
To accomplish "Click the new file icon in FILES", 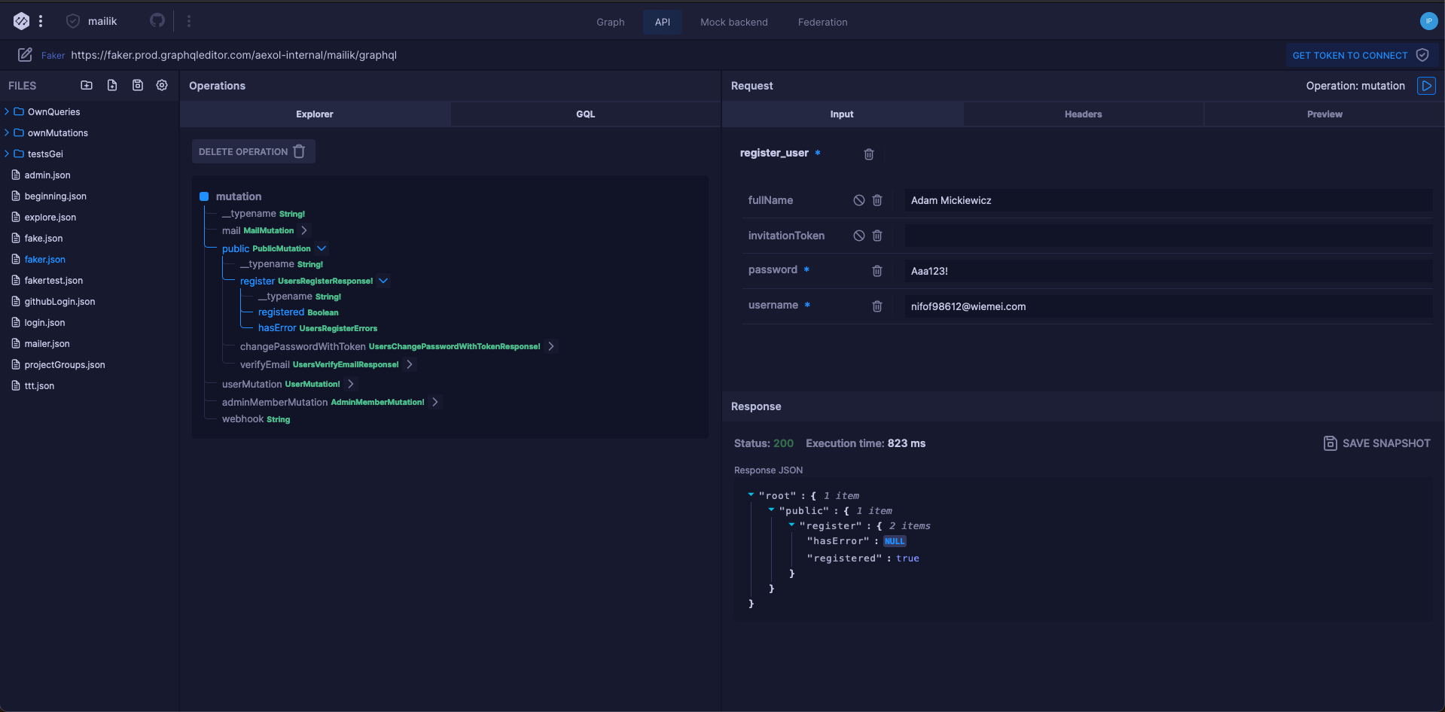I will 112,85.
